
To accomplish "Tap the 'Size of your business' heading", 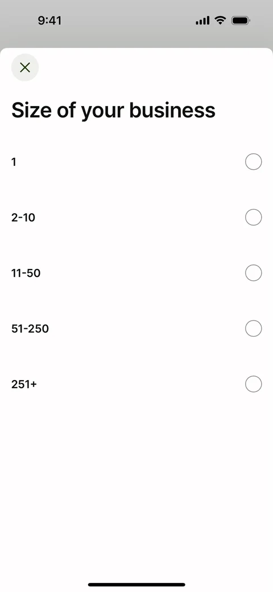I will [114, 111].
